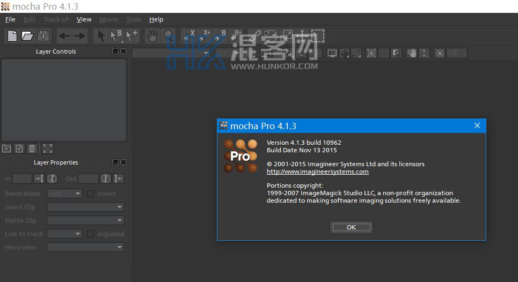Create a new project with the blank page icon
Screen dimensions: 518x282
click(x=12, y=35)
